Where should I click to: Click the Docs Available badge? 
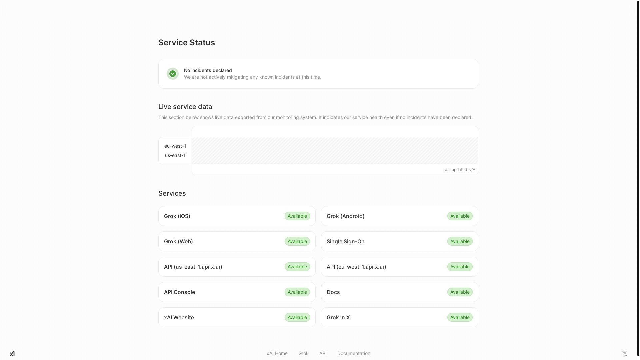point(460,292)
